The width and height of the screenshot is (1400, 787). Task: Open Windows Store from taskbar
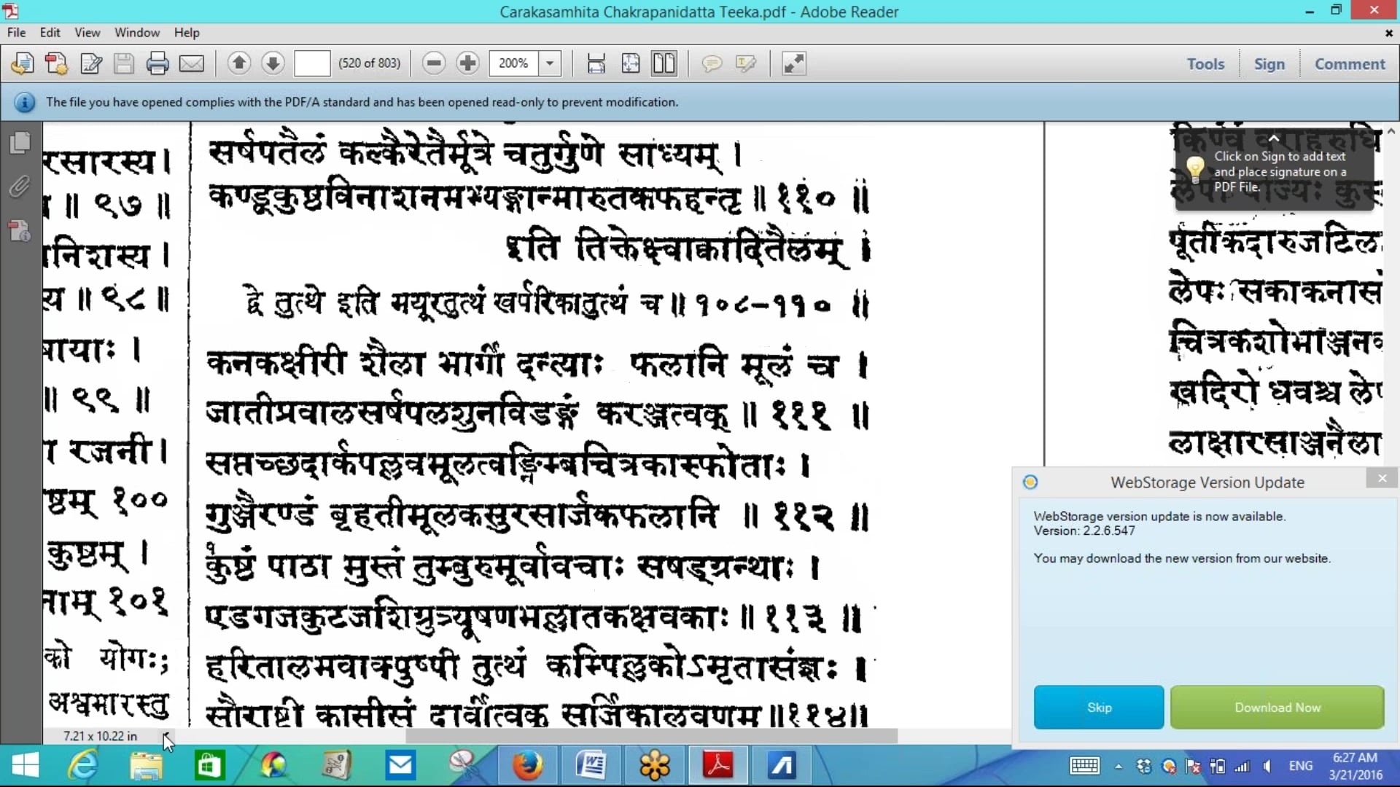[209, 765]
